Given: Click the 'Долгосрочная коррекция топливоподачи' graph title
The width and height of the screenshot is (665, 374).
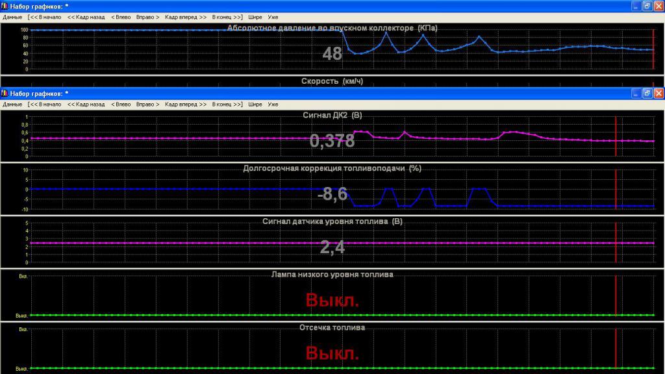Looking at the screenshot, I should 332,168.
